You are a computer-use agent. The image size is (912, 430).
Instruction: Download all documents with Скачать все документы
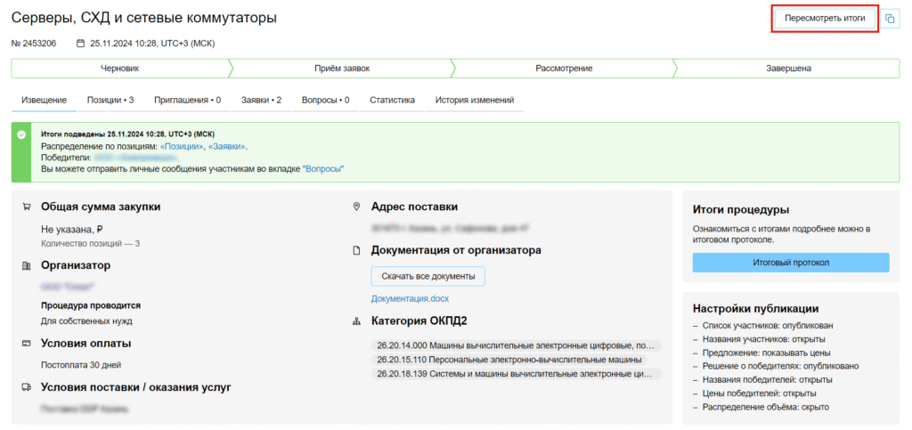[427, 276]
